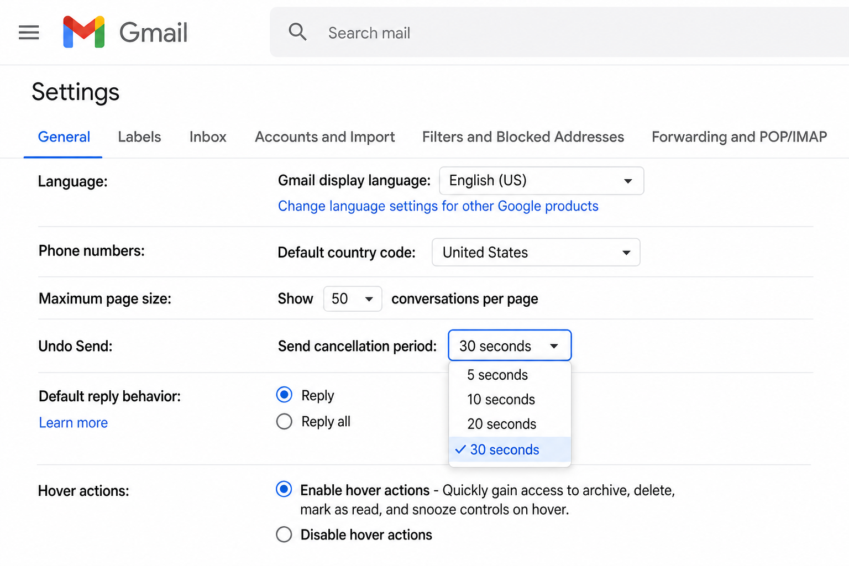The width and height of the screenshot is (849, 566).
Task: Open the Gmail display language dropdown
Action: click(542, 181)
